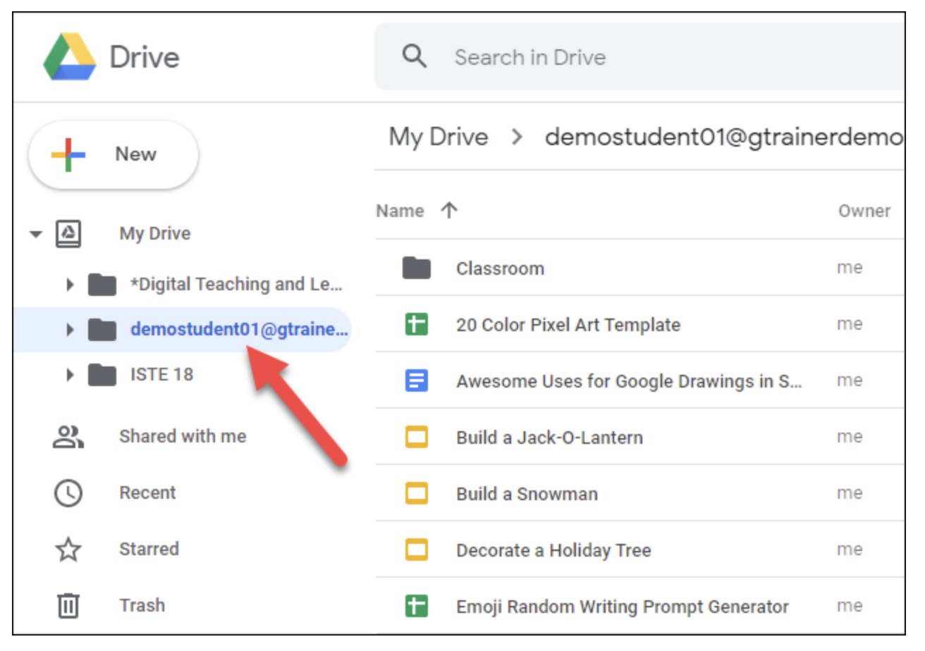Click the sort direction arrow next to Name

pyautogui.click(x=449, y=211)
